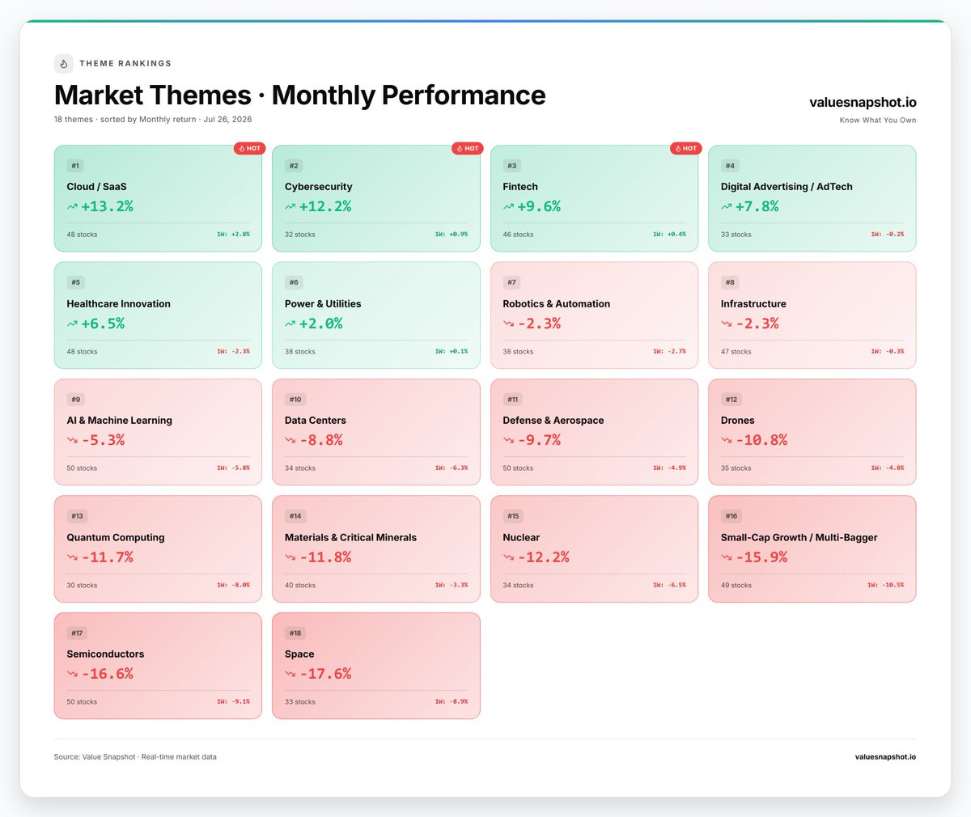Click the downtrend arrow on AI & Machine Learning
971x817 pixels.
point(72,441)
